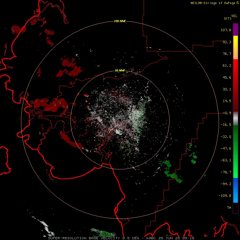240x240 pixels.
Task: Click the 14.5 legend value
Action: [227, 101]
